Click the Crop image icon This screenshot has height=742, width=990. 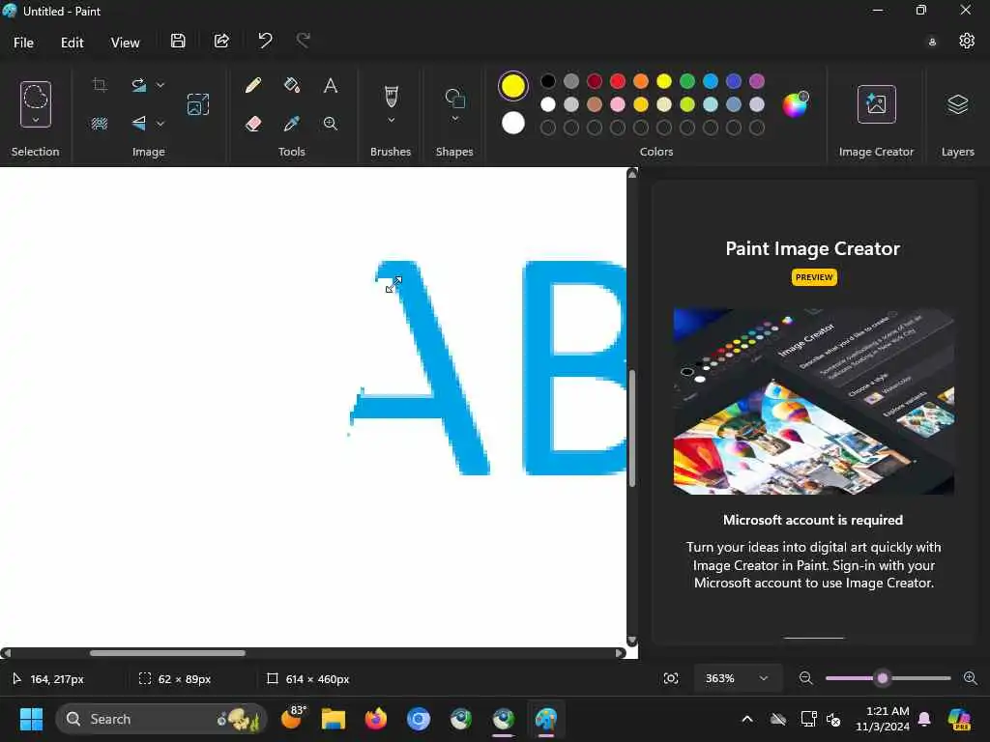point(100,85)
